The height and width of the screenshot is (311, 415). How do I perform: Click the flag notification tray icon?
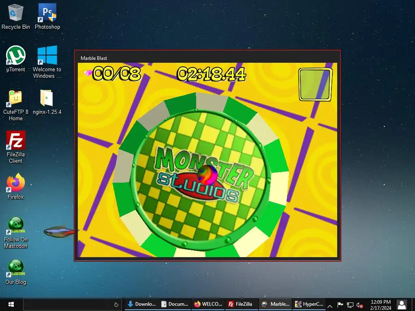click(x=340, y=305)
